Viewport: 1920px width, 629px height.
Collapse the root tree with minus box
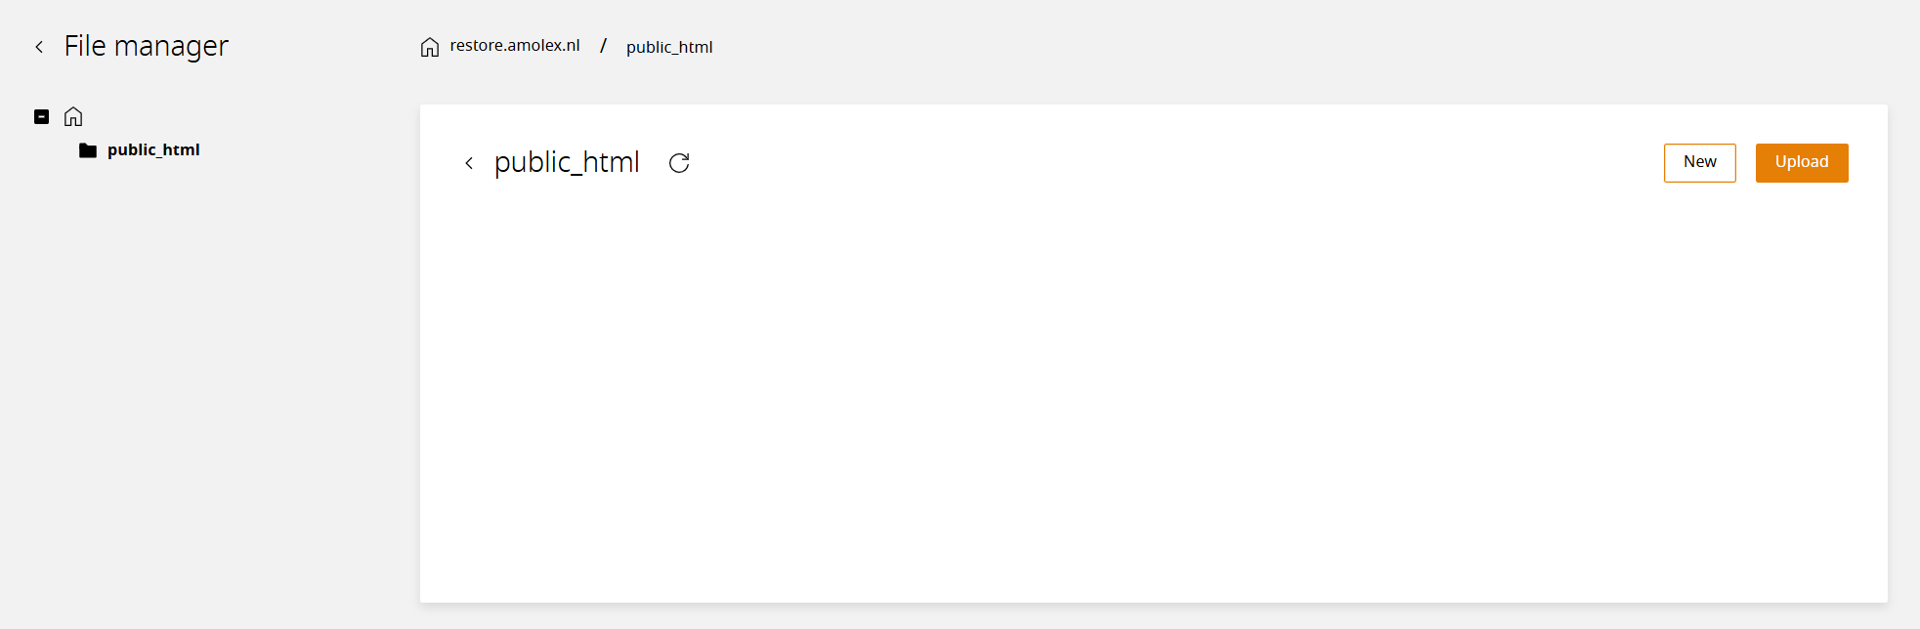[x=41, y=117]
